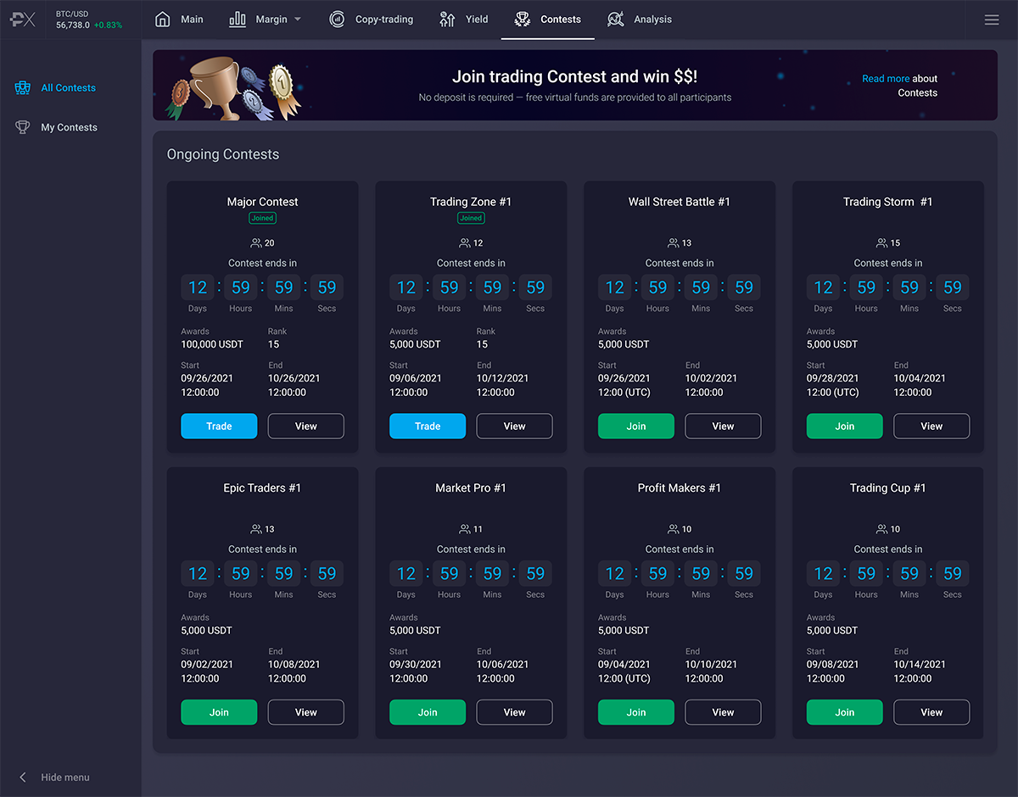Viewport: 1018px width, 797px height.
Task: Expand the Margin dropdown arrow
Action: pyautogui.click(x=298, y=20)
